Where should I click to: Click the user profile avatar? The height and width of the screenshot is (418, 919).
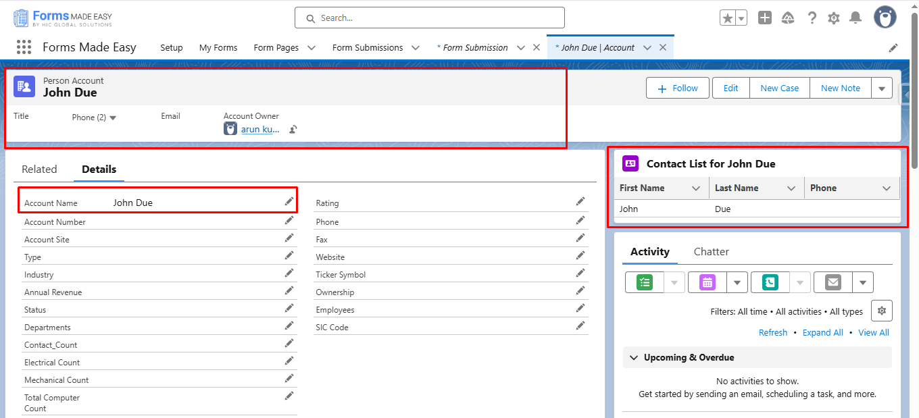[885, 18]
